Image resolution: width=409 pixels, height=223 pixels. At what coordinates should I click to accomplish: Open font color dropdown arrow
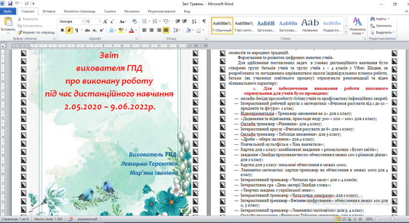136,30
